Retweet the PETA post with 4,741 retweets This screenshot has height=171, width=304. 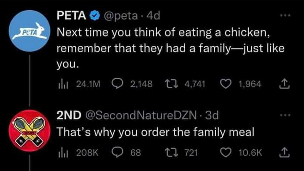click(185, 84)
